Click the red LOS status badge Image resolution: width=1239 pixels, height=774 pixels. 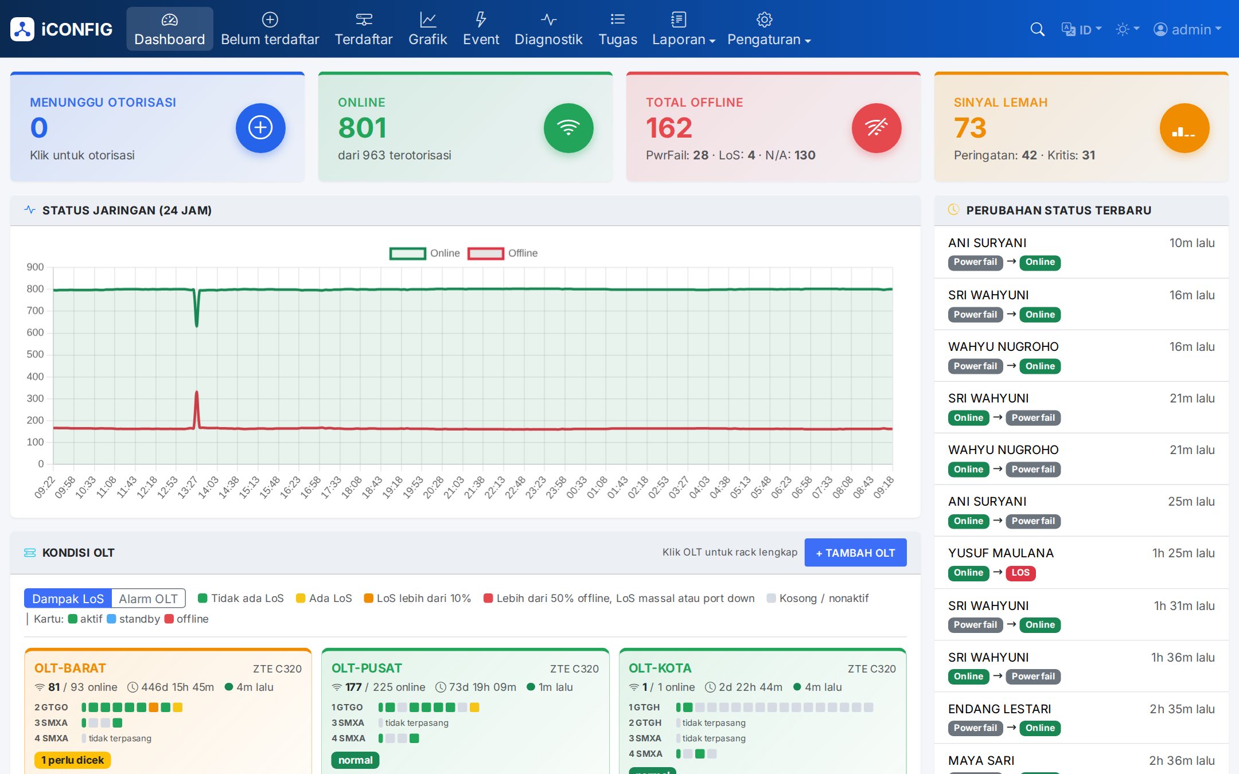(x=1020, y=573)
